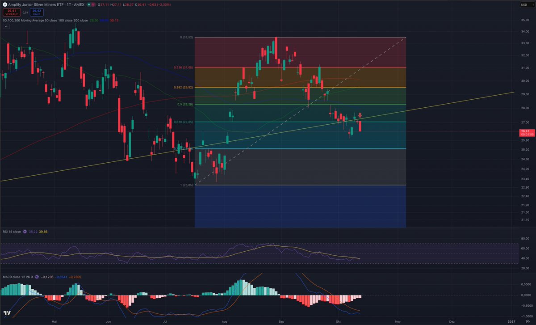Click the RSI axis label 40,00
Screen dimensions: 536x325
[524, 258]
